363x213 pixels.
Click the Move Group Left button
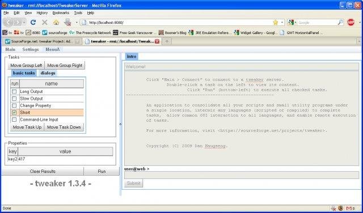pos(26,66)
